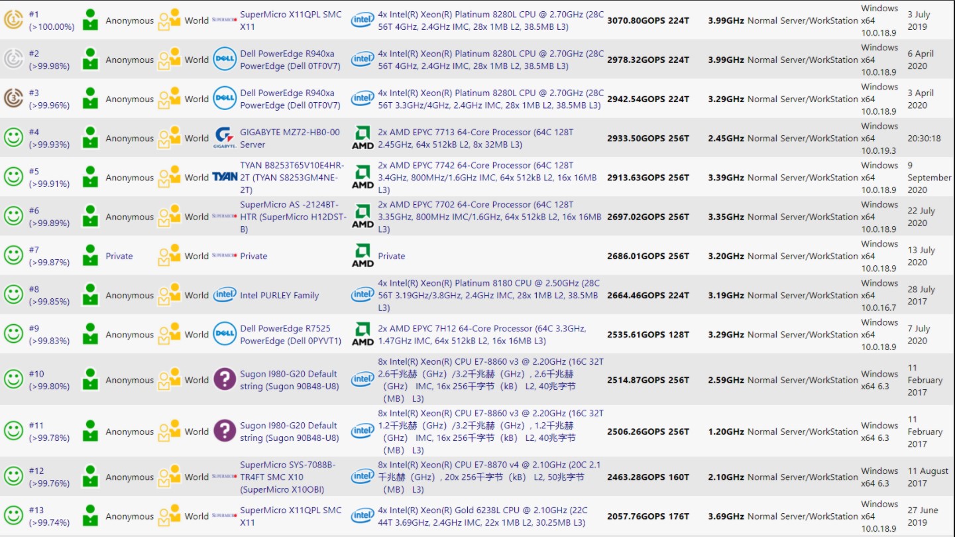
Task: Click the green smiley icon for rank #13
Action: (x=14, y=516)
